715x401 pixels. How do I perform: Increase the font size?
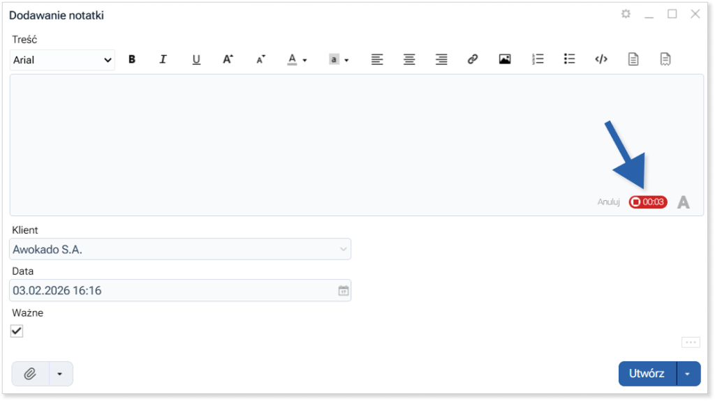pyautogui.click(x=228, y=60)
